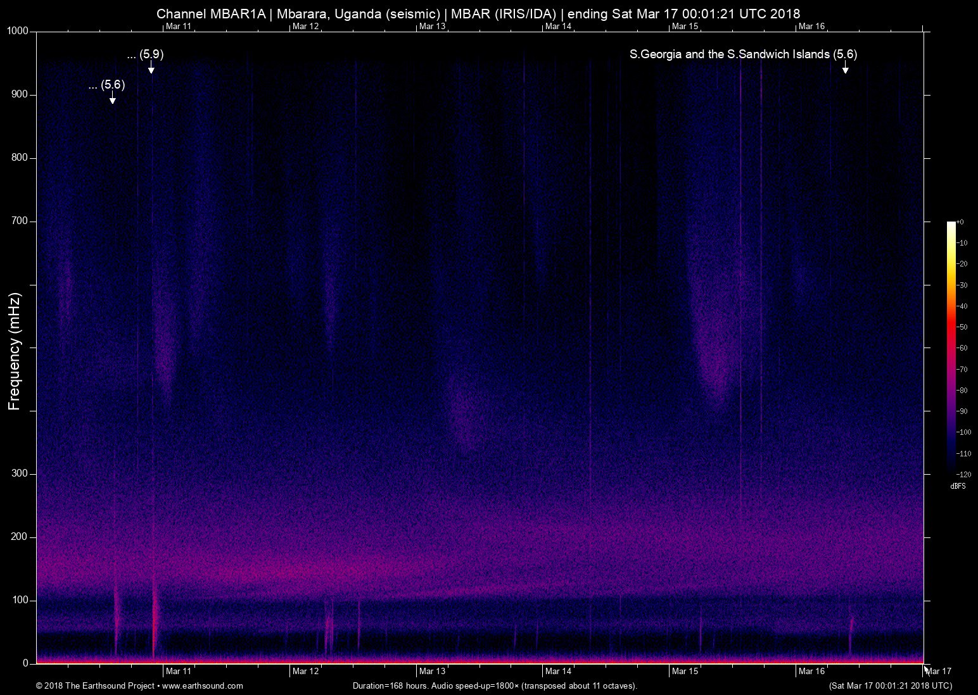Click the dBFS label under the color scale

958,486
